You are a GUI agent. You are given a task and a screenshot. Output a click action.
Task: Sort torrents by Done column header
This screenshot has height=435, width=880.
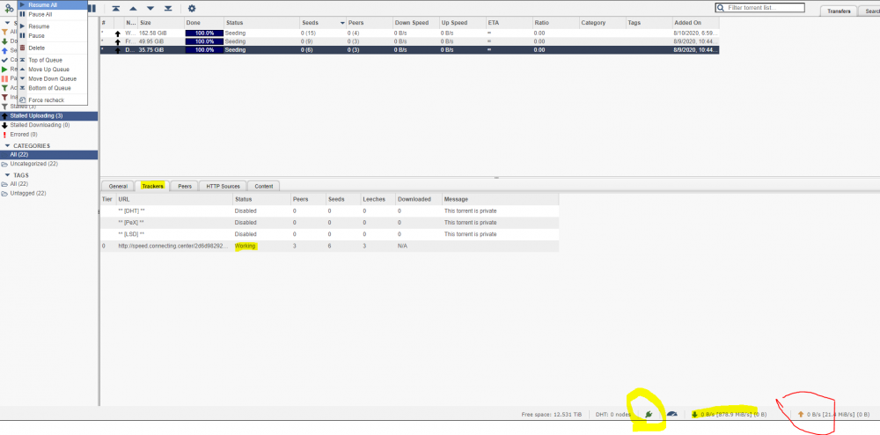point(204,23)
